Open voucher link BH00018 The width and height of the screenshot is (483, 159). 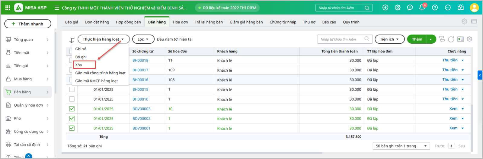140,60
